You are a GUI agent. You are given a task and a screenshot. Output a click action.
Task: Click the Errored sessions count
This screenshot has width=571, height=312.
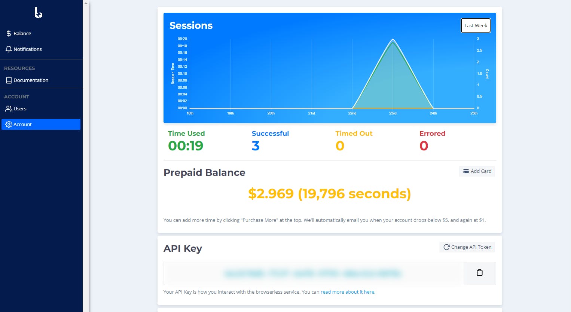pyautogui.click(x=424, y=146)
